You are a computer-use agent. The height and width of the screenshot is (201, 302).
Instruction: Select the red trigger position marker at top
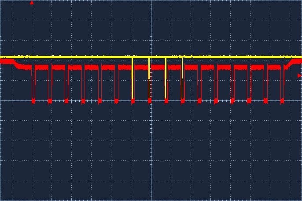click(x=32, y=3)
